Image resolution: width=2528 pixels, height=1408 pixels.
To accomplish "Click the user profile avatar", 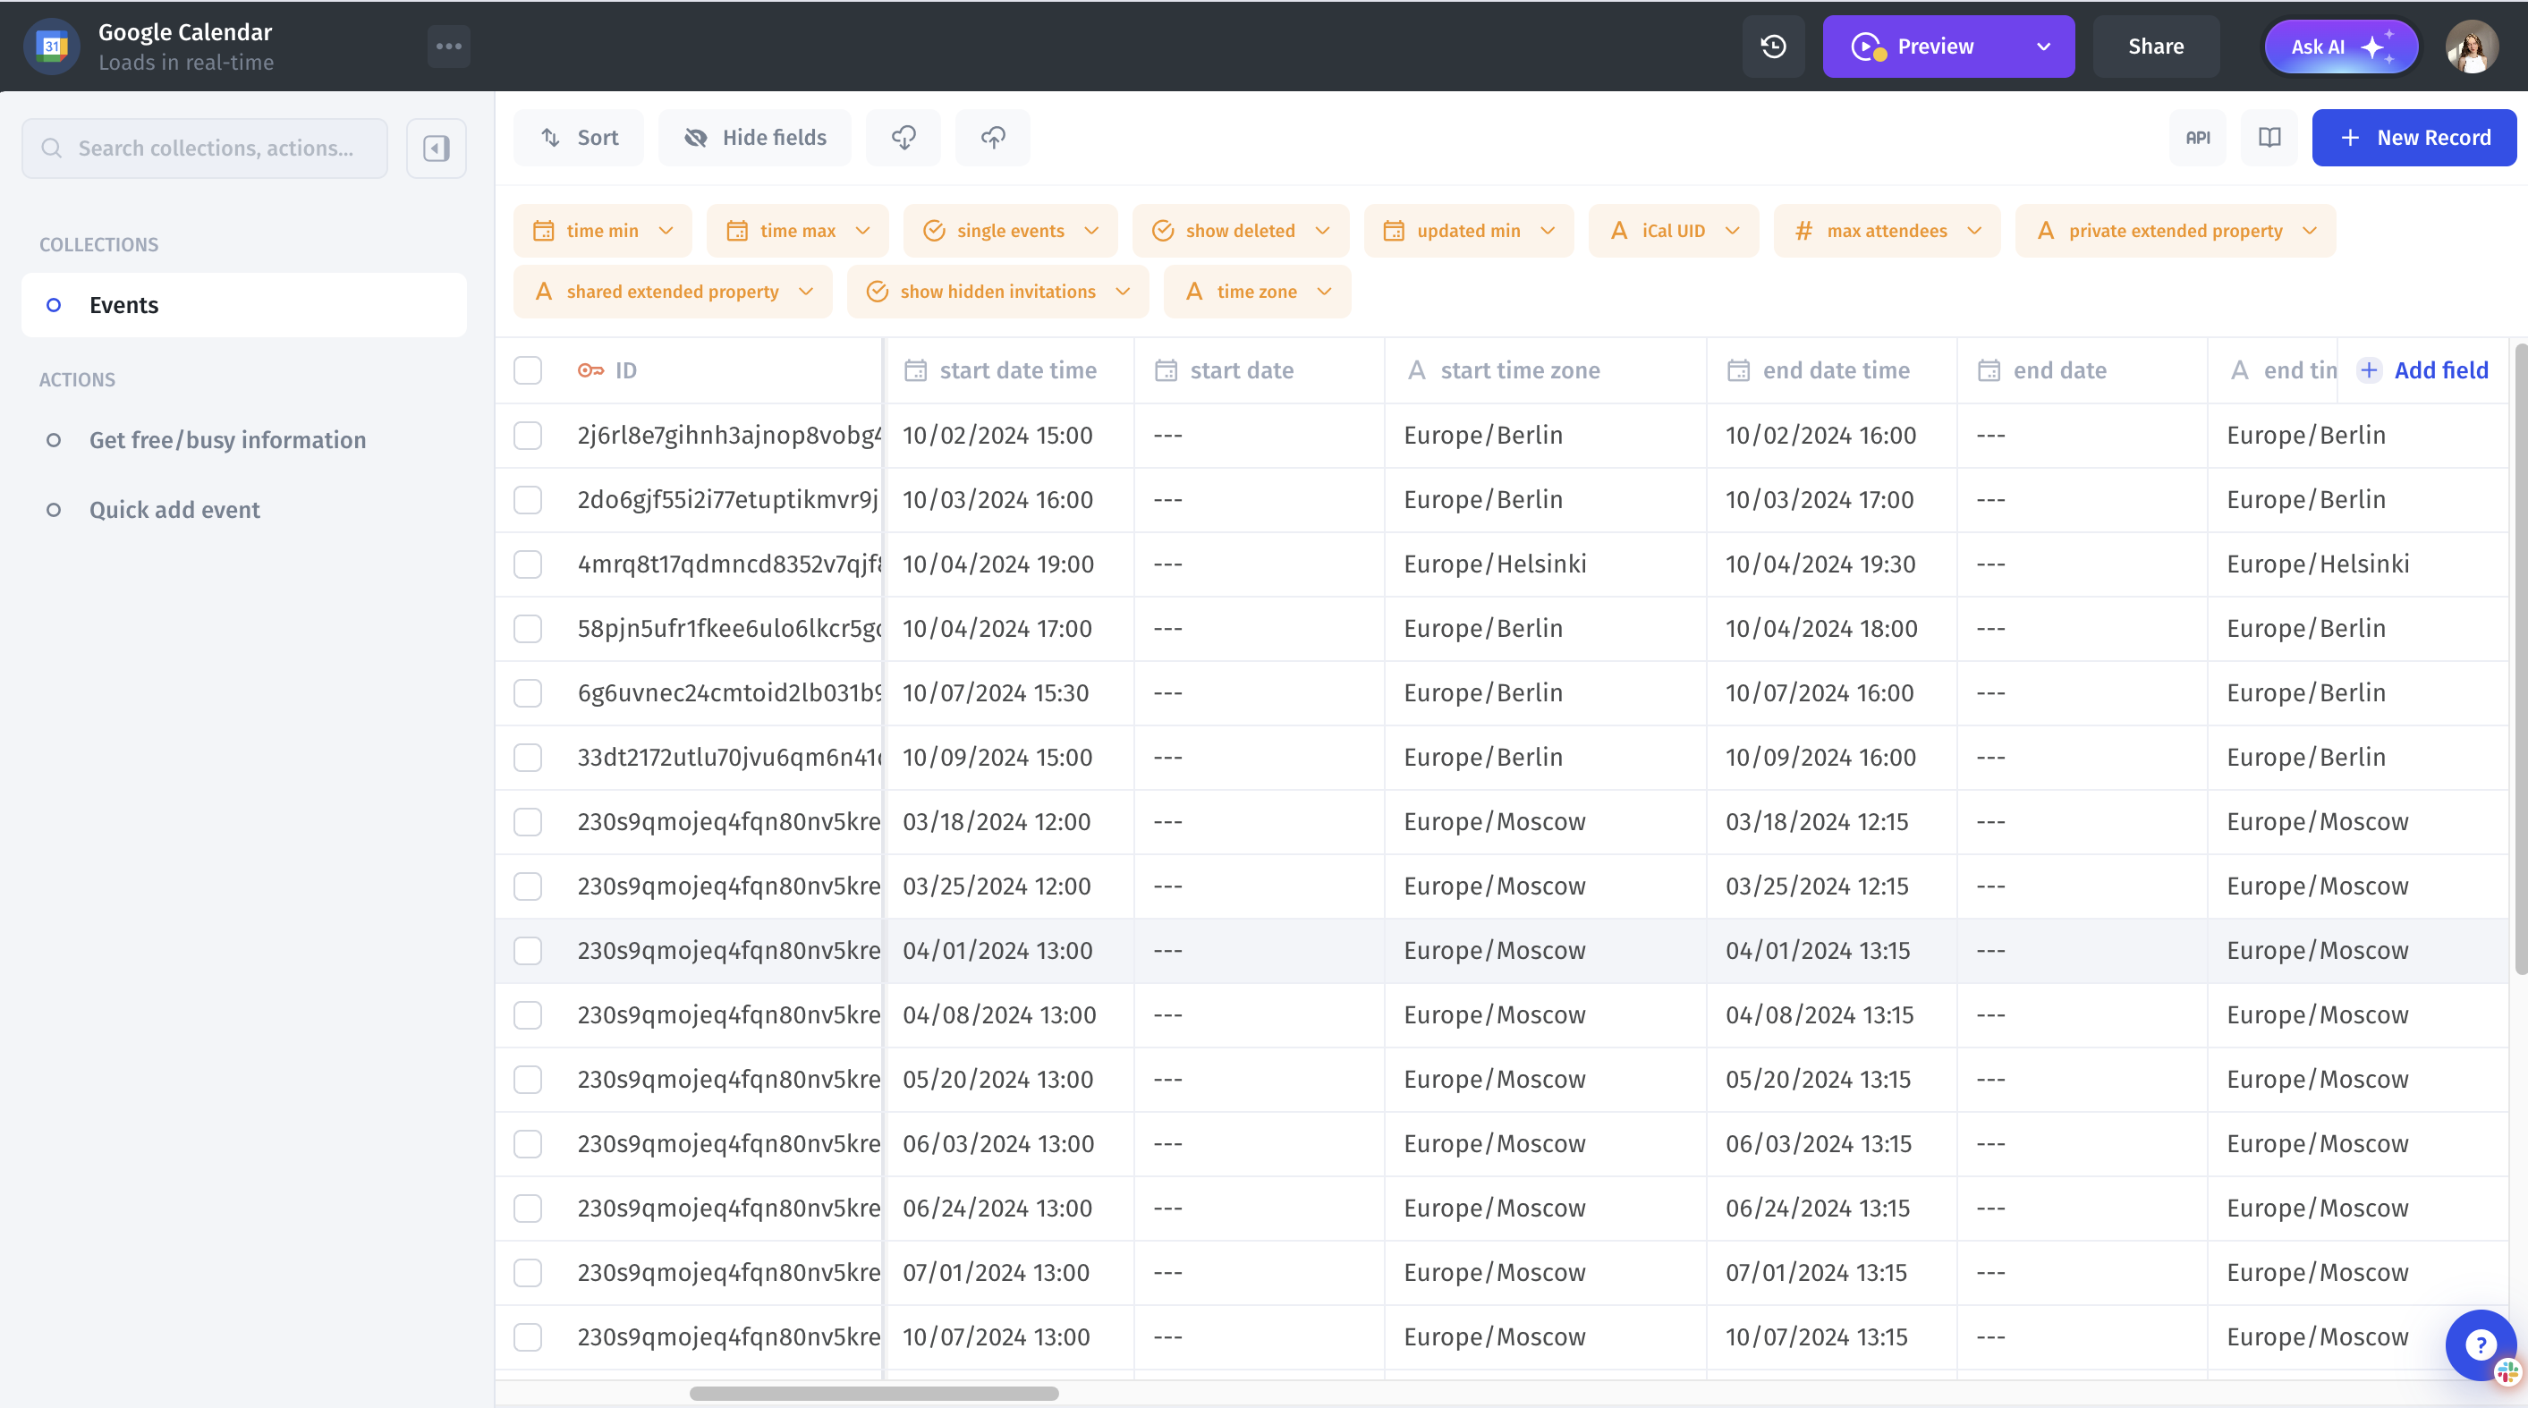I will click(2471, 47).
